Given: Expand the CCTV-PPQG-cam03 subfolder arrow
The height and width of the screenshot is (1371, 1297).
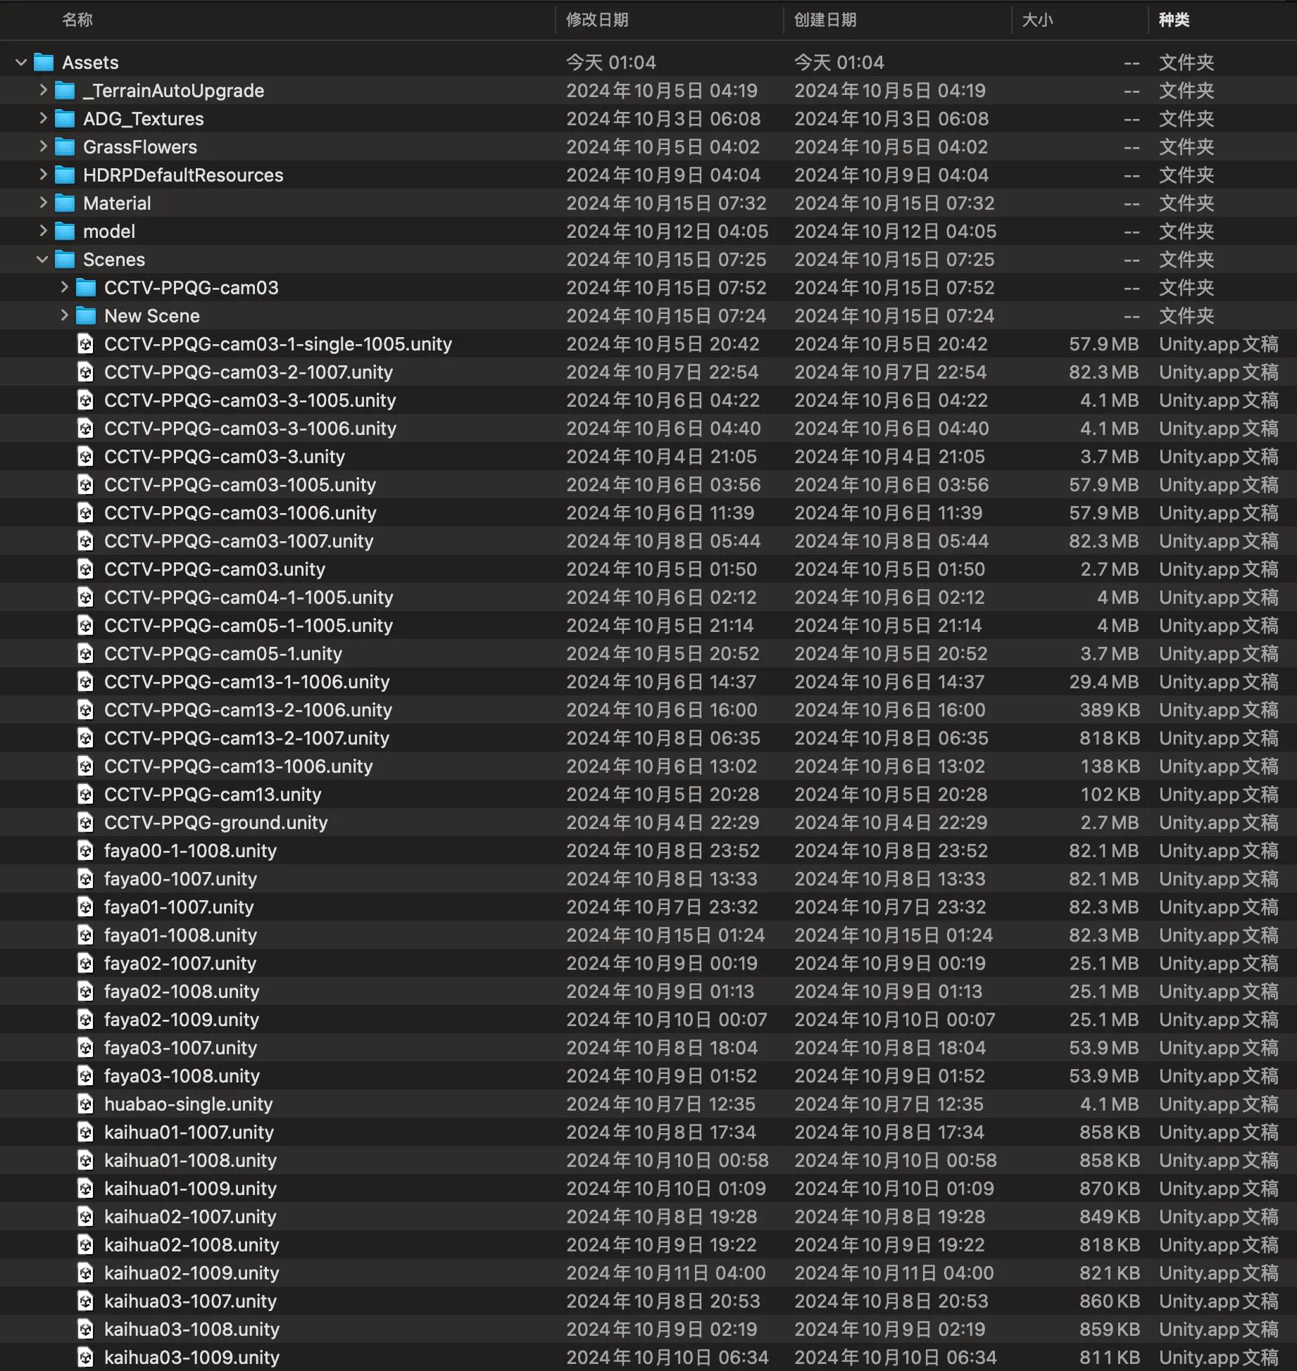Looking at the screenshot, I should (x=64, y=287).
